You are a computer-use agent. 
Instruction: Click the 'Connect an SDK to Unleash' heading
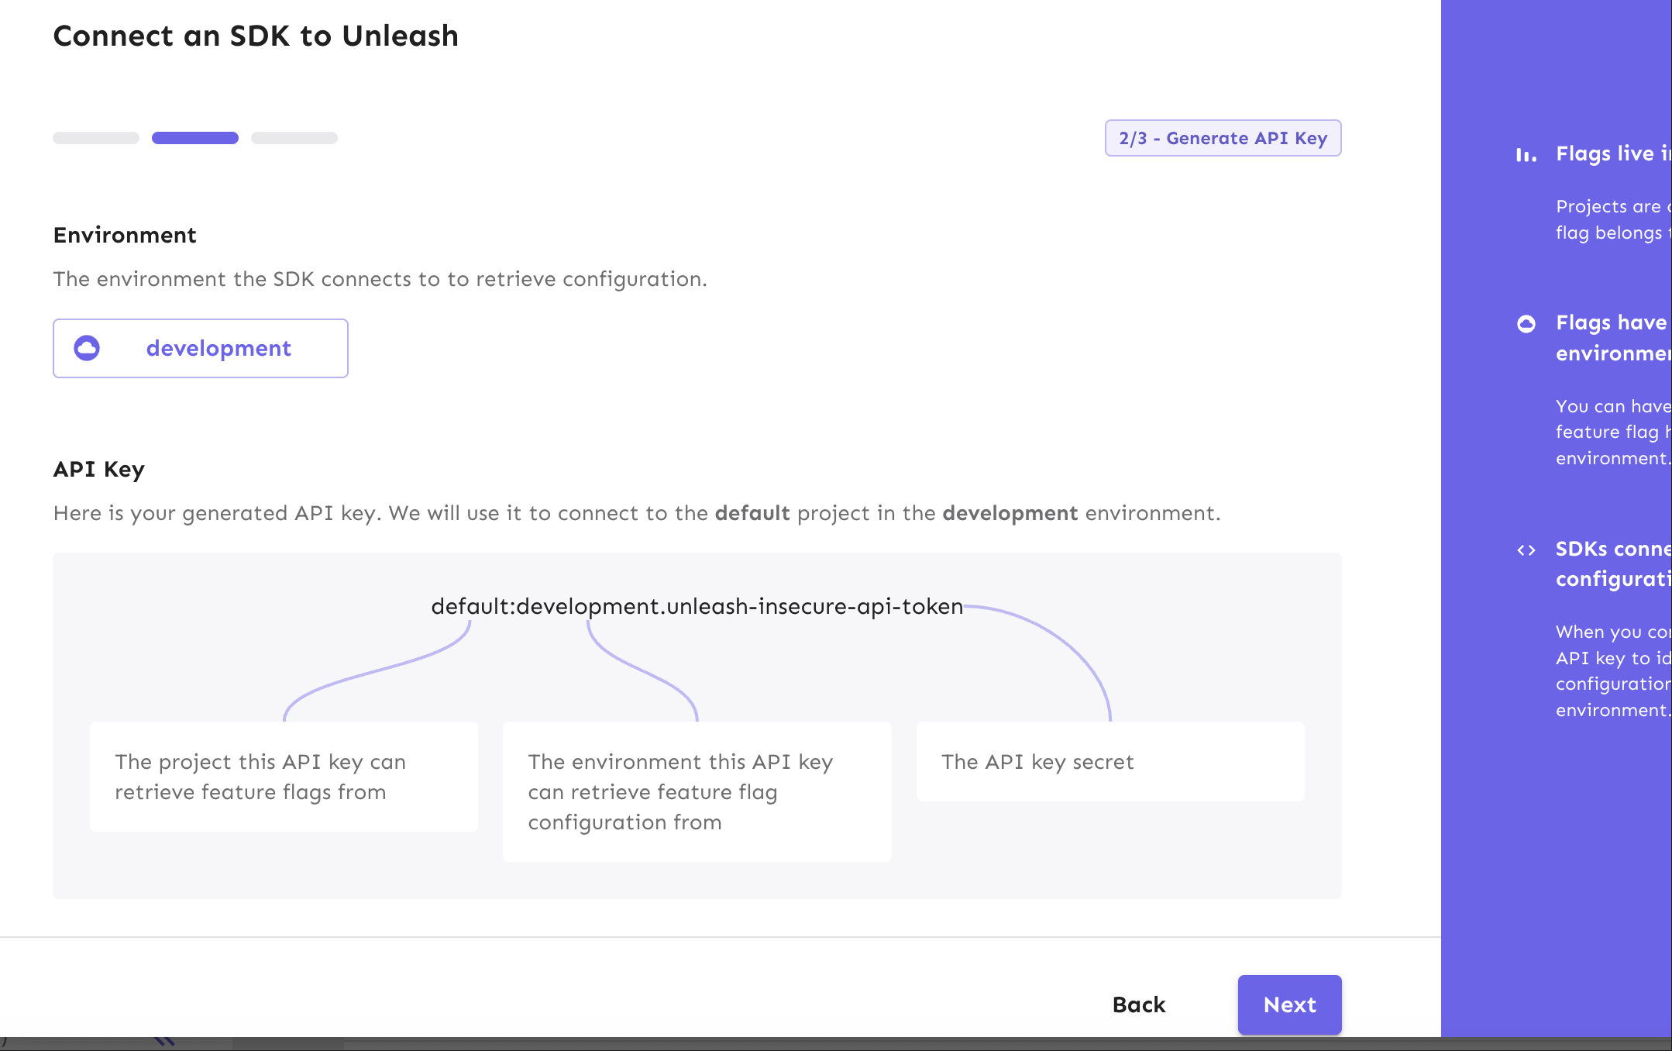tap(256, 36)
